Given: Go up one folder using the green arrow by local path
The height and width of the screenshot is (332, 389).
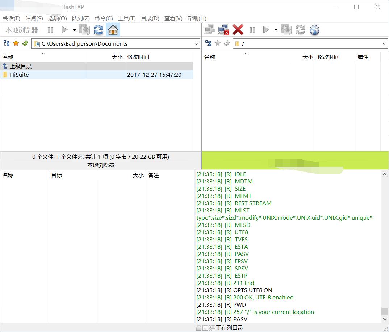Looking at the screenshot, I should 25,43.
